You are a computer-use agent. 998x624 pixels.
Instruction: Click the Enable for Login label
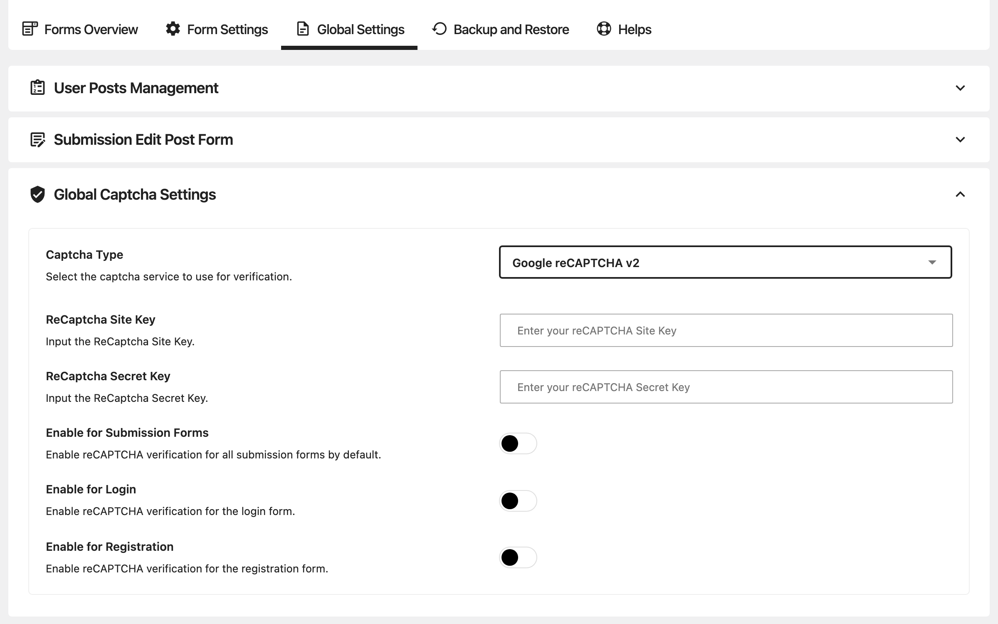91,489
